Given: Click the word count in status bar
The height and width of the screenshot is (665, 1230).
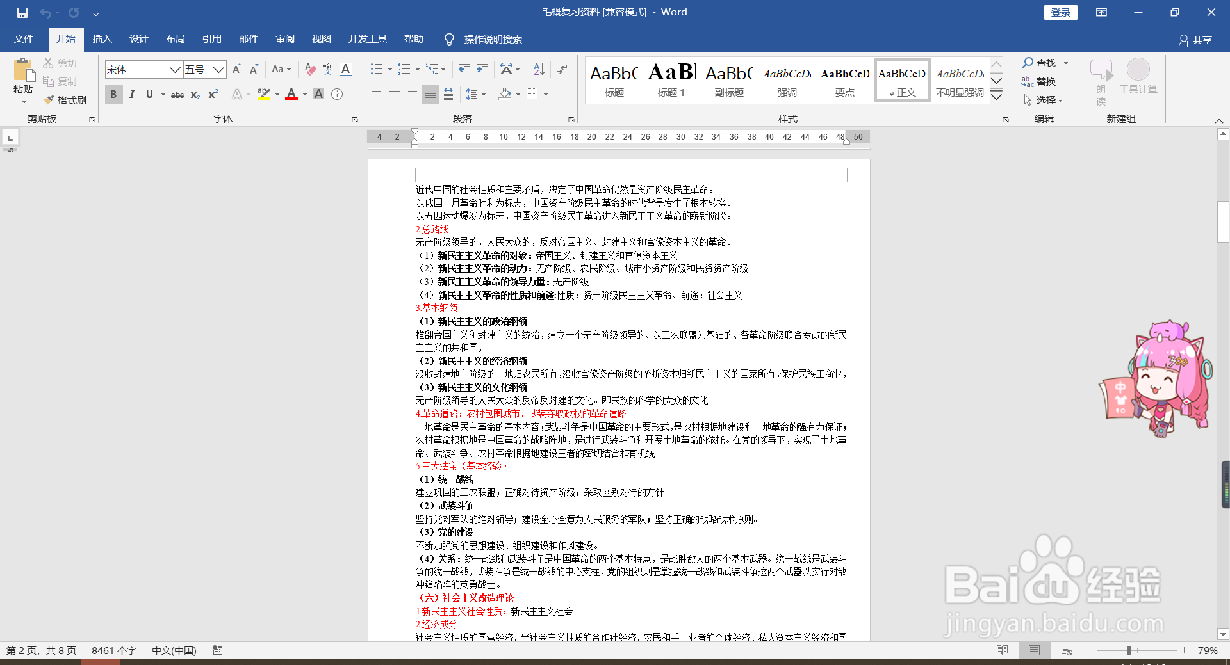Looking at the screenshot, I should tap(114, 650).
